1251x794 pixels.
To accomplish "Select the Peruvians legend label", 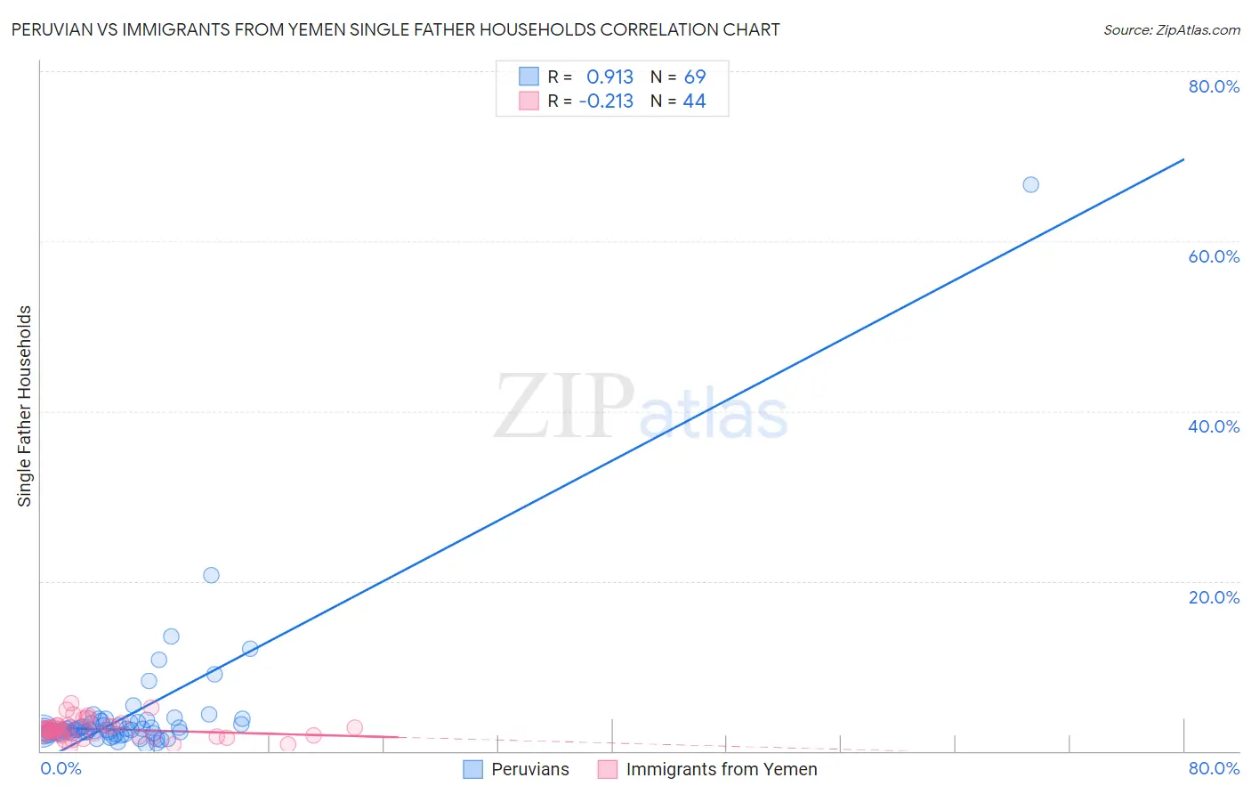I will click(x=530, y=770).
